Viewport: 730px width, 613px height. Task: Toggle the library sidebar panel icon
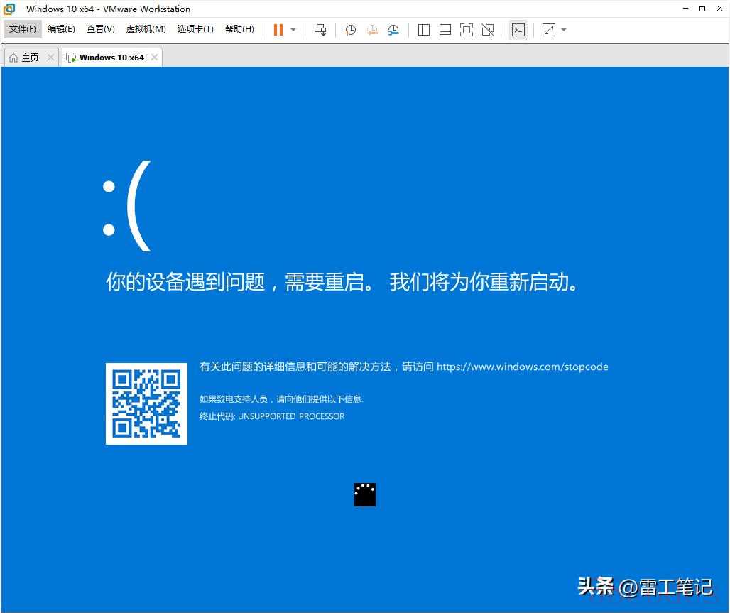[x=424, y=30]
